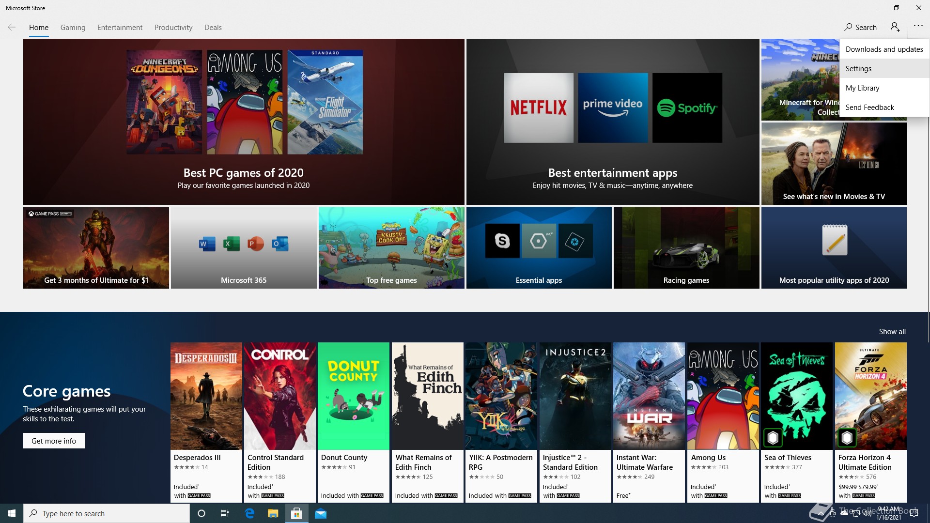Click the Excel icon in Microsoft 365 tile

(x=231, y=244)
